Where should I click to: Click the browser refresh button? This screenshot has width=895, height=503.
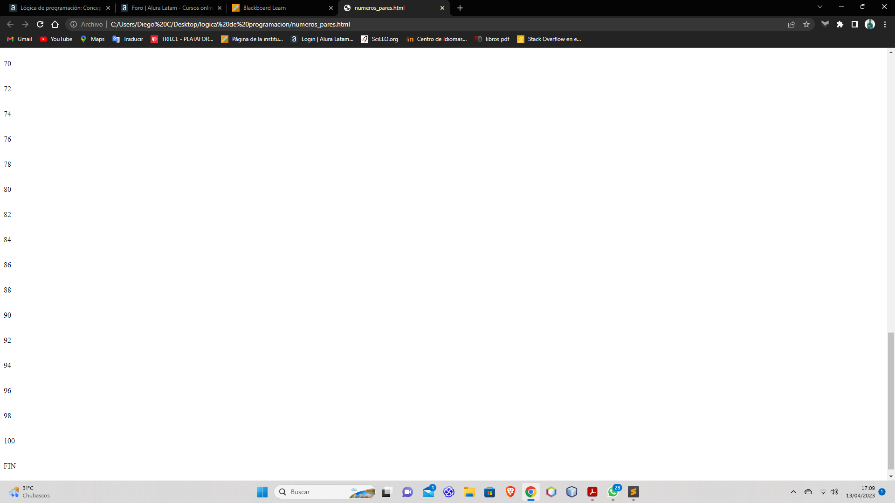tap(40, 24)
